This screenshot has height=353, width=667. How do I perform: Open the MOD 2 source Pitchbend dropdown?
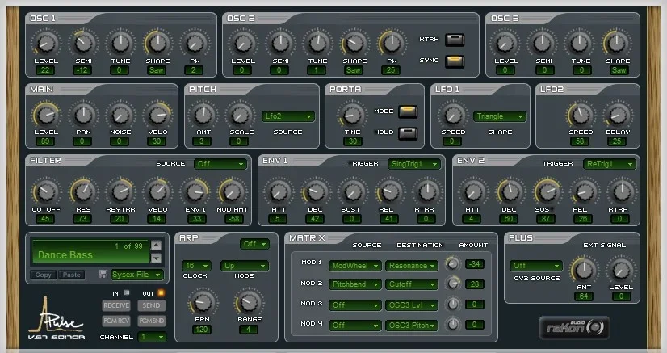(x=354, y=284)
